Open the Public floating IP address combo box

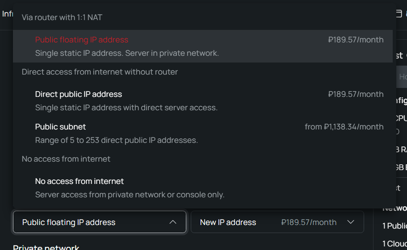(x=100, y=222)
